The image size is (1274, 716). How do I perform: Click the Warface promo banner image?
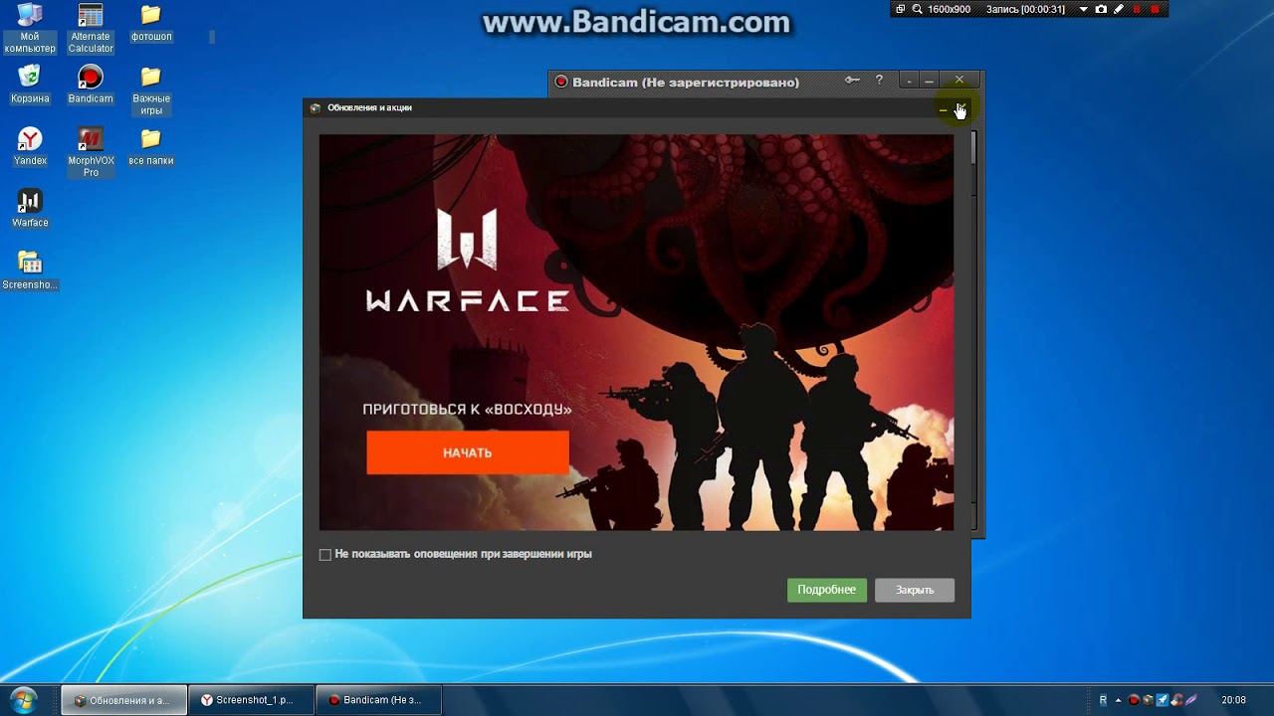tap(636, 332)
